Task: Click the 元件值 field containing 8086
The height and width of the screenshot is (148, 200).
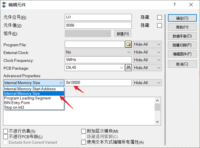Action: (98, 25)
